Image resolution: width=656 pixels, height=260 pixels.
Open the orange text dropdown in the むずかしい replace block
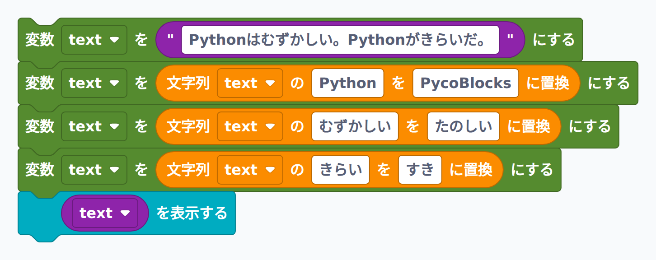click(x=250, y=126)
